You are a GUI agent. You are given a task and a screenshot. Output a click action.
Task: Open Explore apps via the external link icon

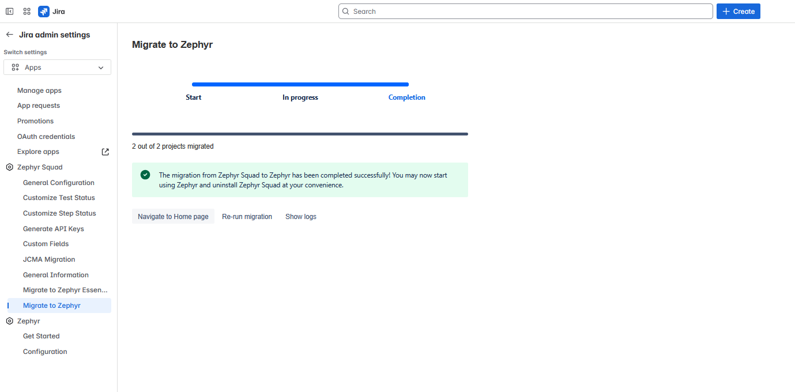point(105,151)
